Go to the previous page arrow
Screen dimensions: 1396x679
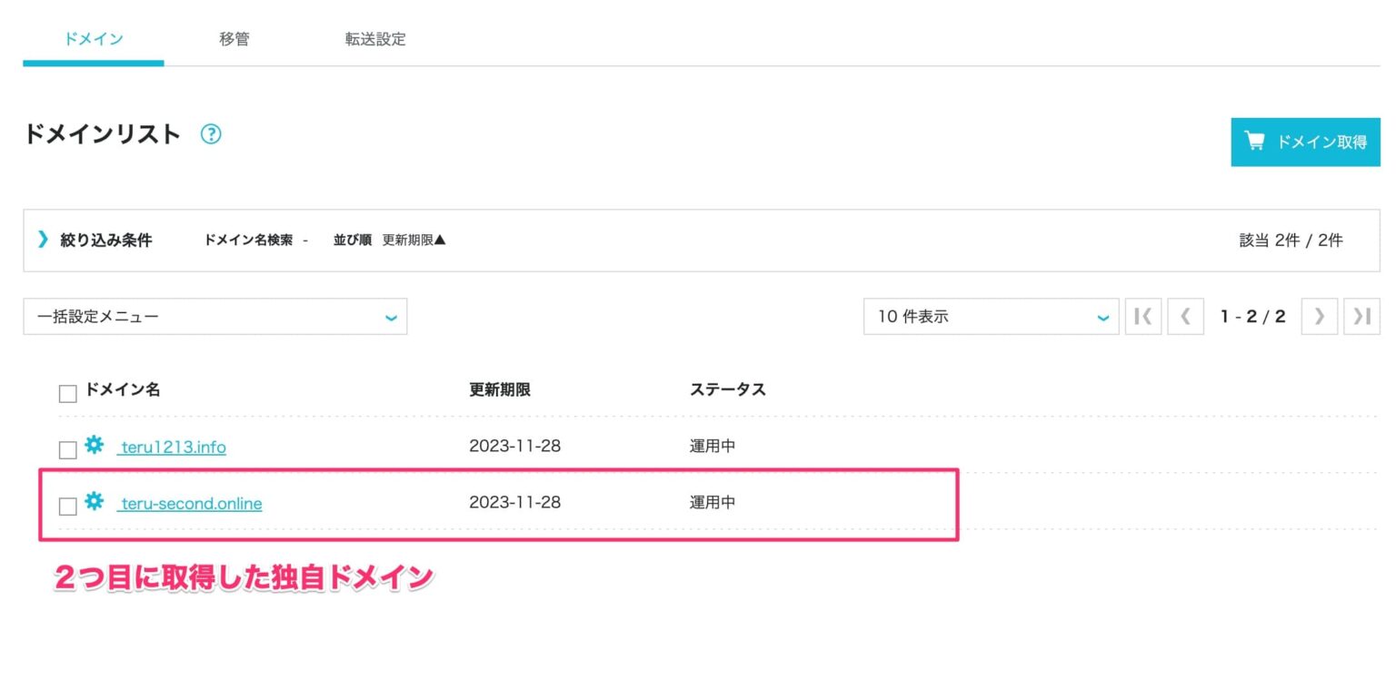tap(1186, 316)
